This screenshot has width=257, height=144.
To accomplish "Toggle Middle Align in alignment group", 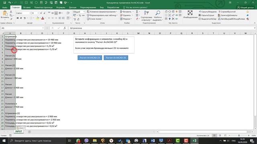I will [53, 13].
